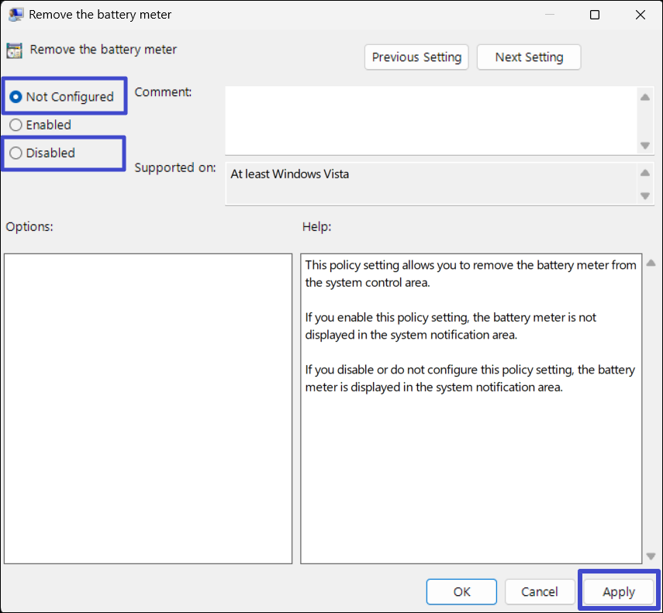Go to Previous Setting
This screenshot has height=613, width=663.
click(416, 57)
